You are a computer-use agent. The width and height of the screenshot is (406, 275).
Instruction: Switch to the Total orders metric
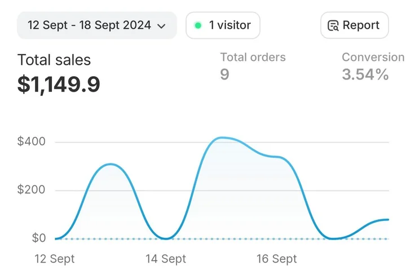253,57
